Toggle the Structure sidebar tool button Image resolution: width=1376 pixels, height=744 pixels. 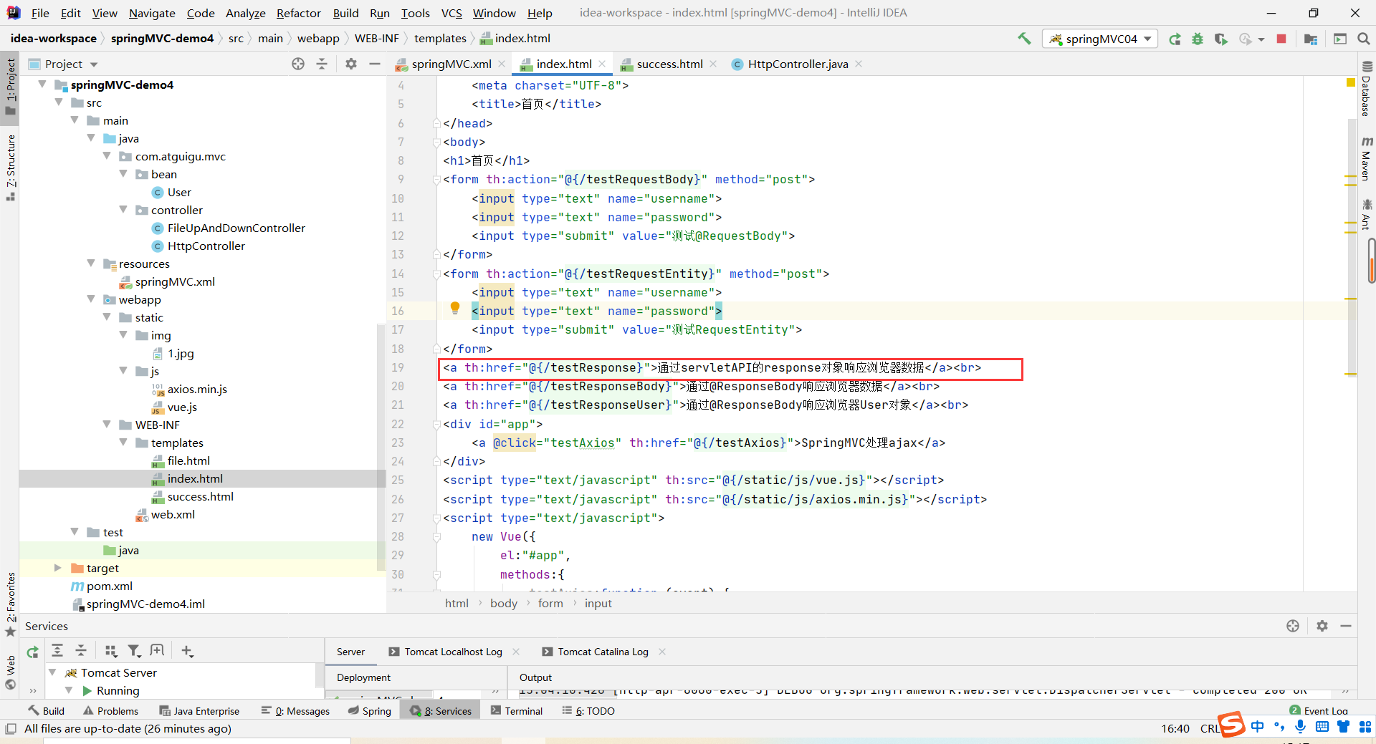pyautogui.click(x=10, y=168)
